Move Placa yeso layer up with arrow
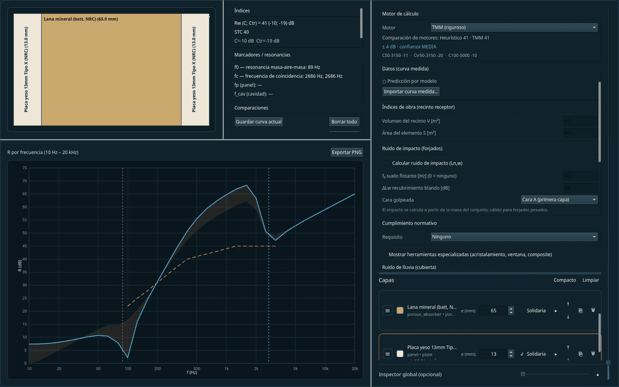 [x=568, y=347]
